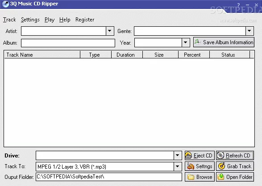Click the Grab Track music note icon
This screenshot has width=262, height=186.
222,166
